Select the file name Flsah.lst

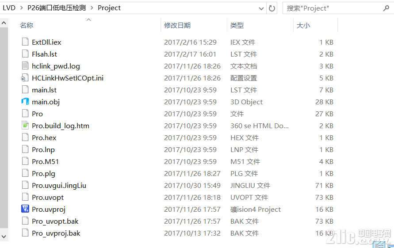click(x=45, y=54)
